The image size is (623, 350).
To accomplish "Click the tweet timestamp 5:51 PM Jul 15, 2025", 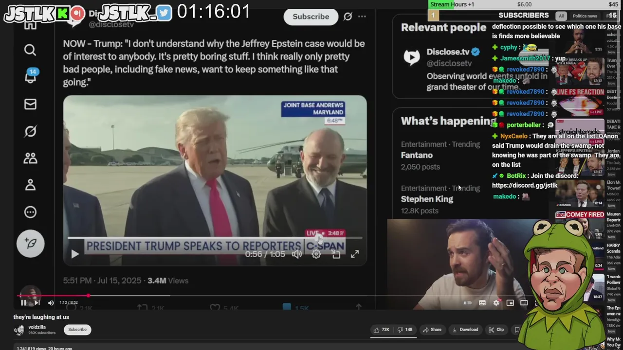I will (102, 280).
